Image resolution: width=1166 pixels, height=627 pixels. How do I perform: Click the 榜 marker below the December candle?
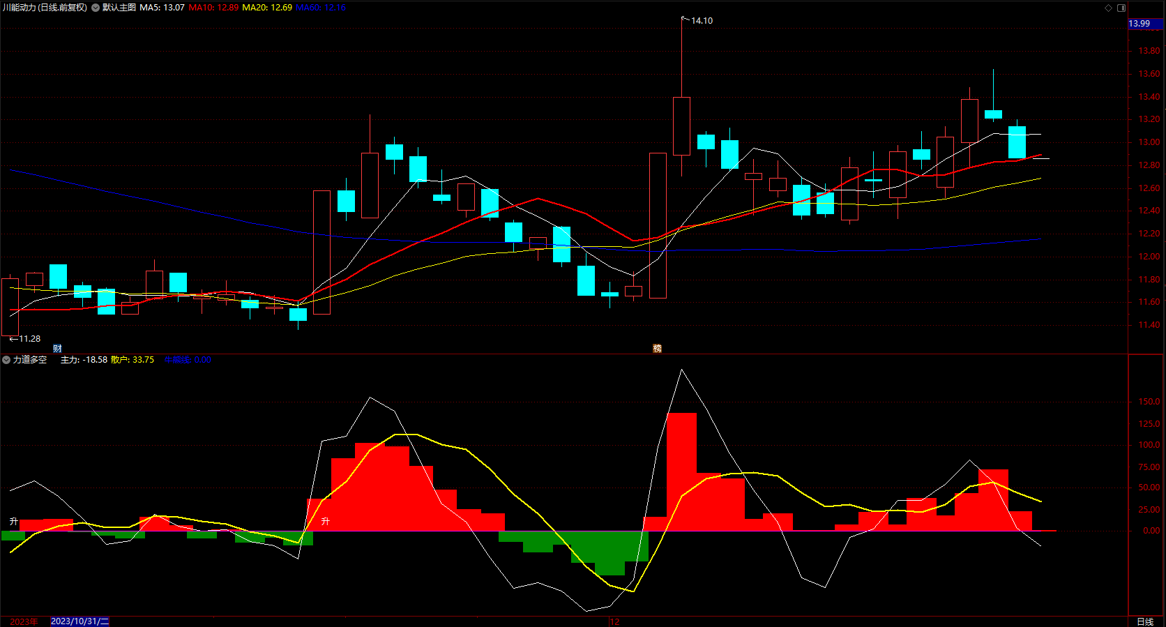point(657,348)
